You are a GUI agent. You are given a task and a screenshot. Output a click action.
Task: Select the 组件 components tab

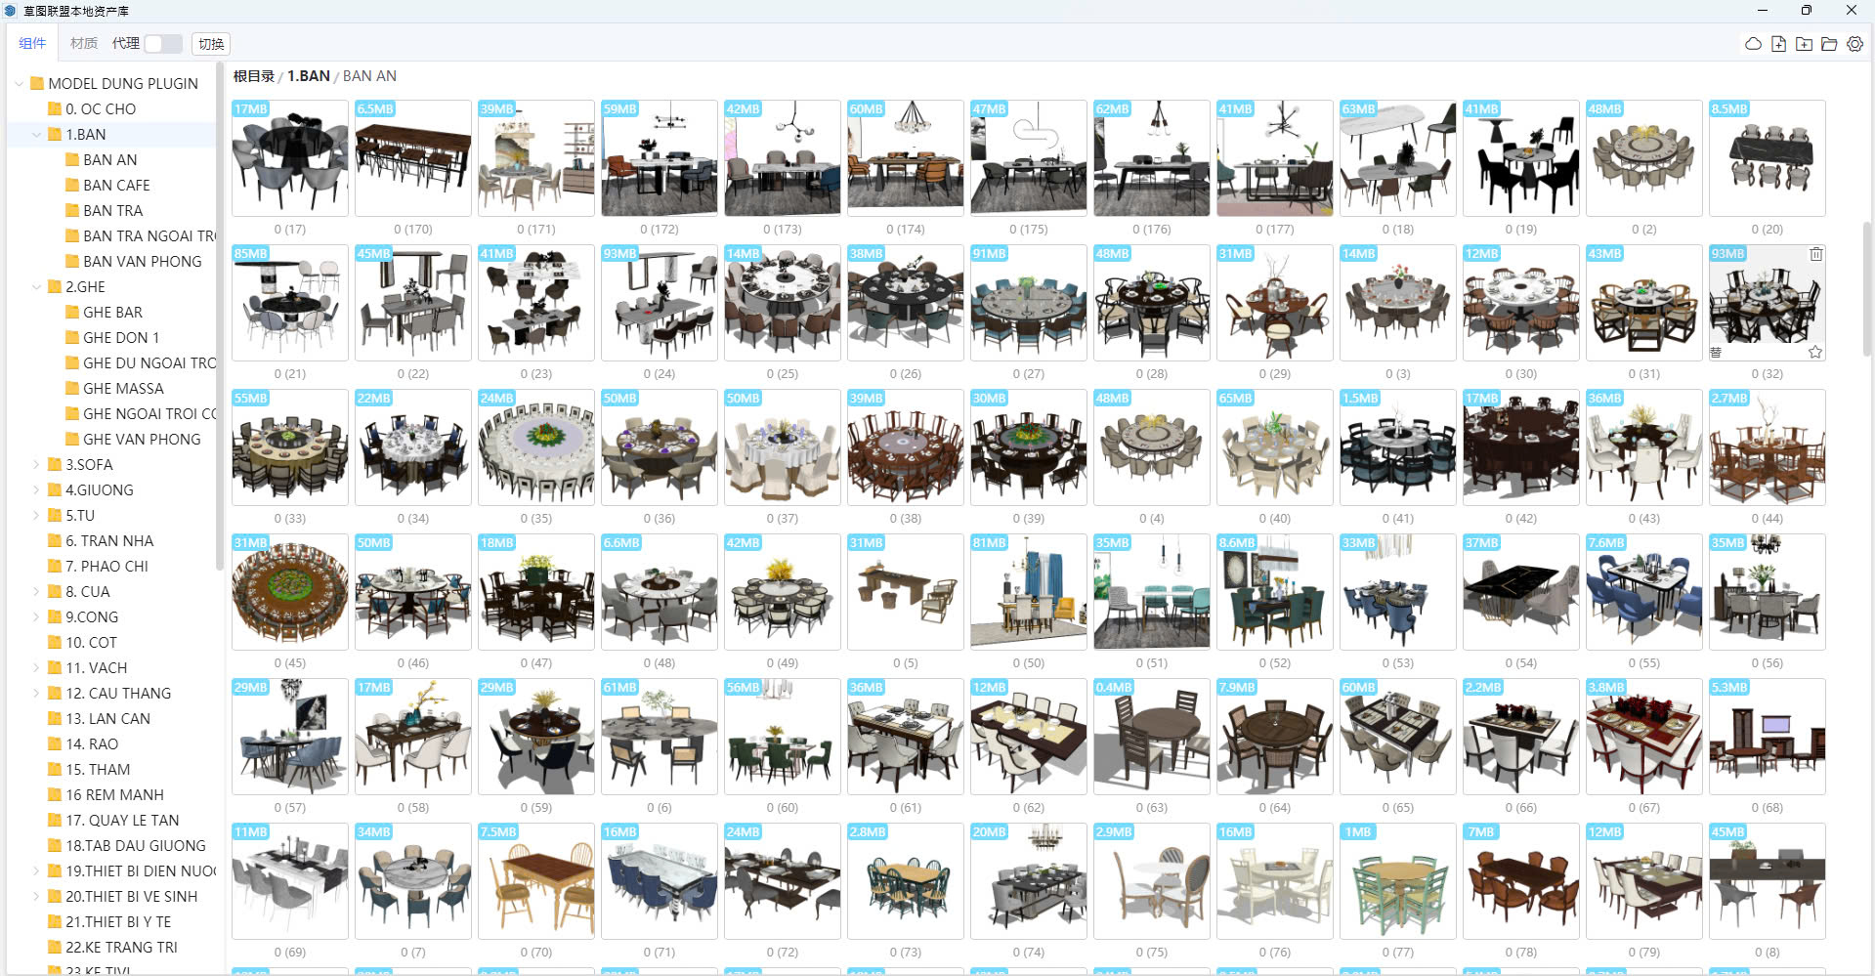pos(32,44)
